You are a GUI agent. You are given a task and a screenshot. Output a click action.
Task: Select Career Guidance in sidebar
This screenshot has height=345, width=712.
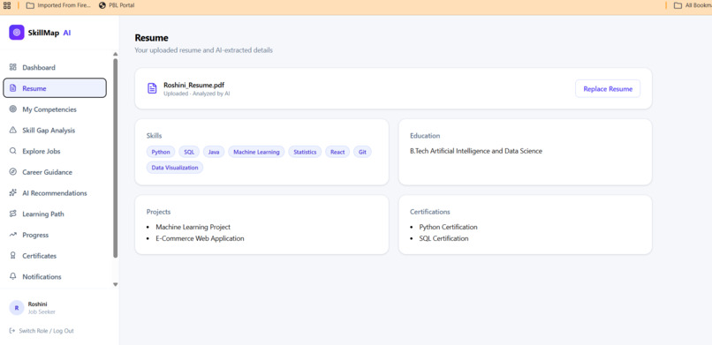pyautogui.click(x=55, y=172)
